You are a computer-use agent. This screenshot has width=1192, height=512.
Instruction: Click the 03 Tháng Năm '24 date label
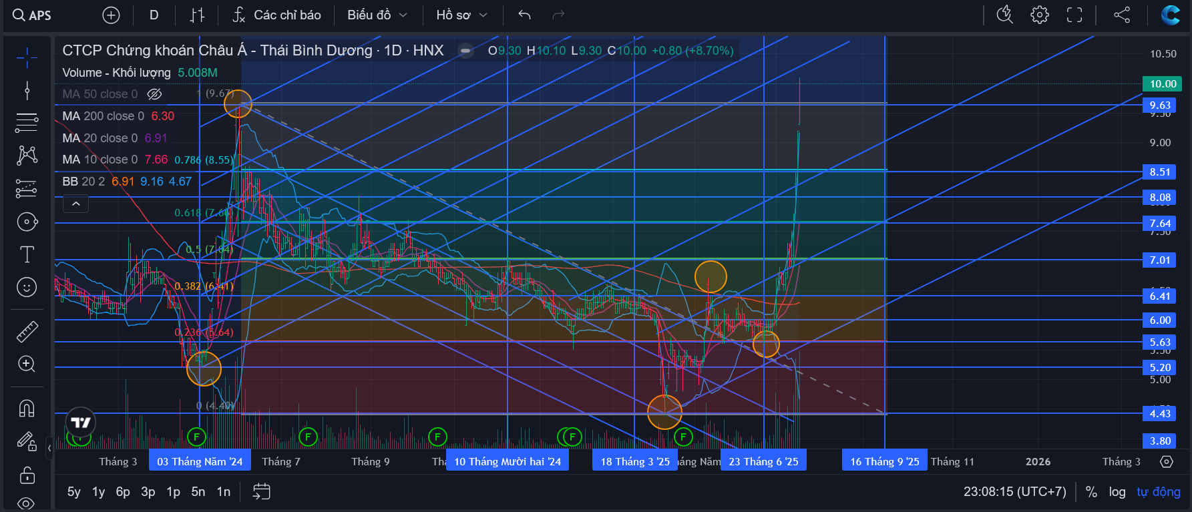tap(200, 461)
